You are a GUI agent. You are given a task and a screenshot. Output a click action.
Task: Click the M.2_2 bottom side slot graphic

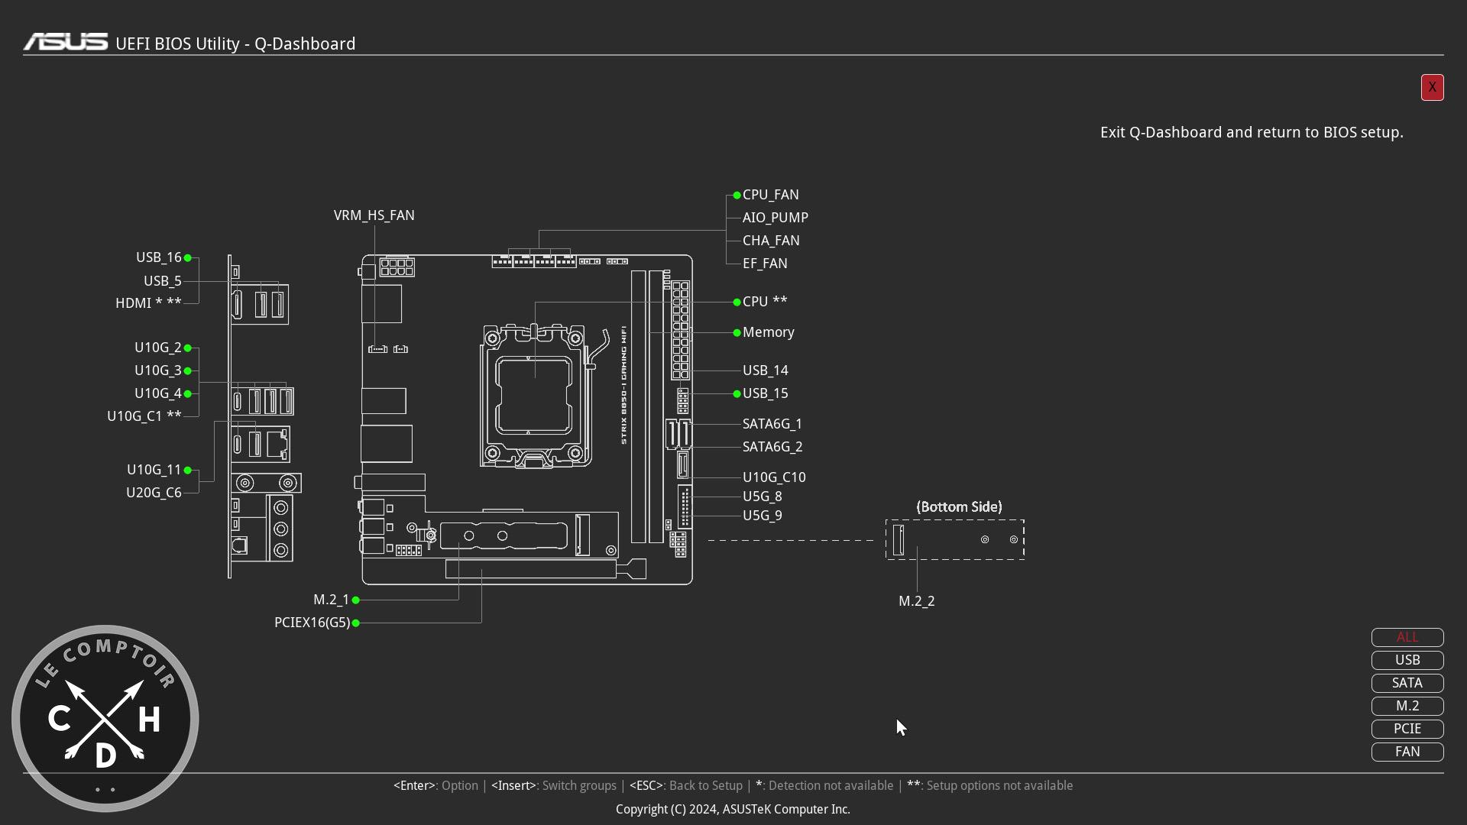[954, 540]
